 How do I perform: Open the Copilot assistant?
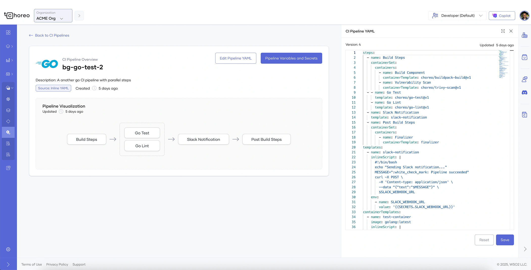pyautogui.click(x=502, y=15)
